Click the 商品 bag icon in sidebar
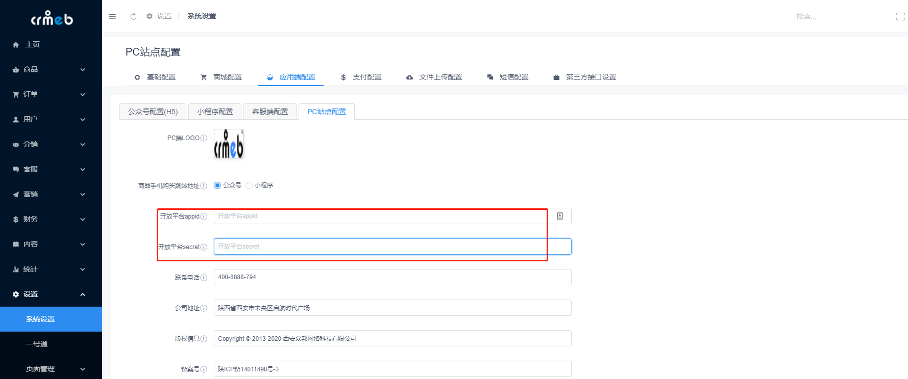This screenshot has height=379, width=908. [x=16, y=70]
